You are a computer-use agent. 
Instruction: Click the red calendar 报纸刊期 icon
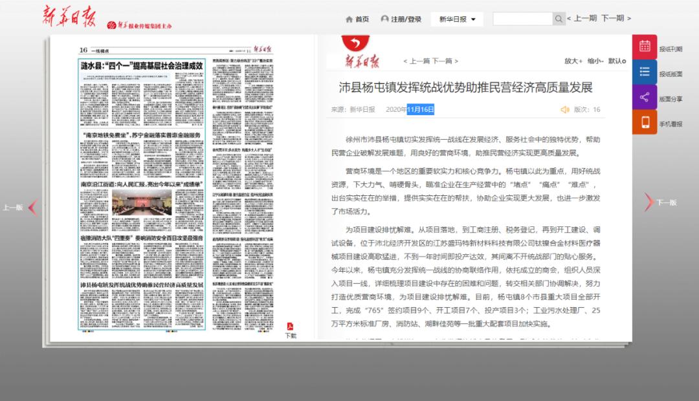645,47
